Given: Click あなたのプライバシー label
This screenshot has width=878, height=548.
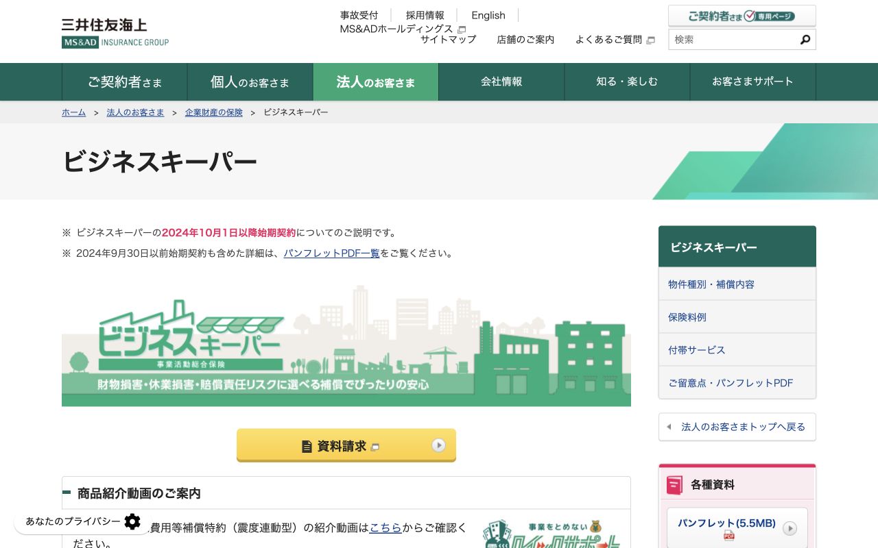Looking at the screenshot, I should (x=73, y=521).
